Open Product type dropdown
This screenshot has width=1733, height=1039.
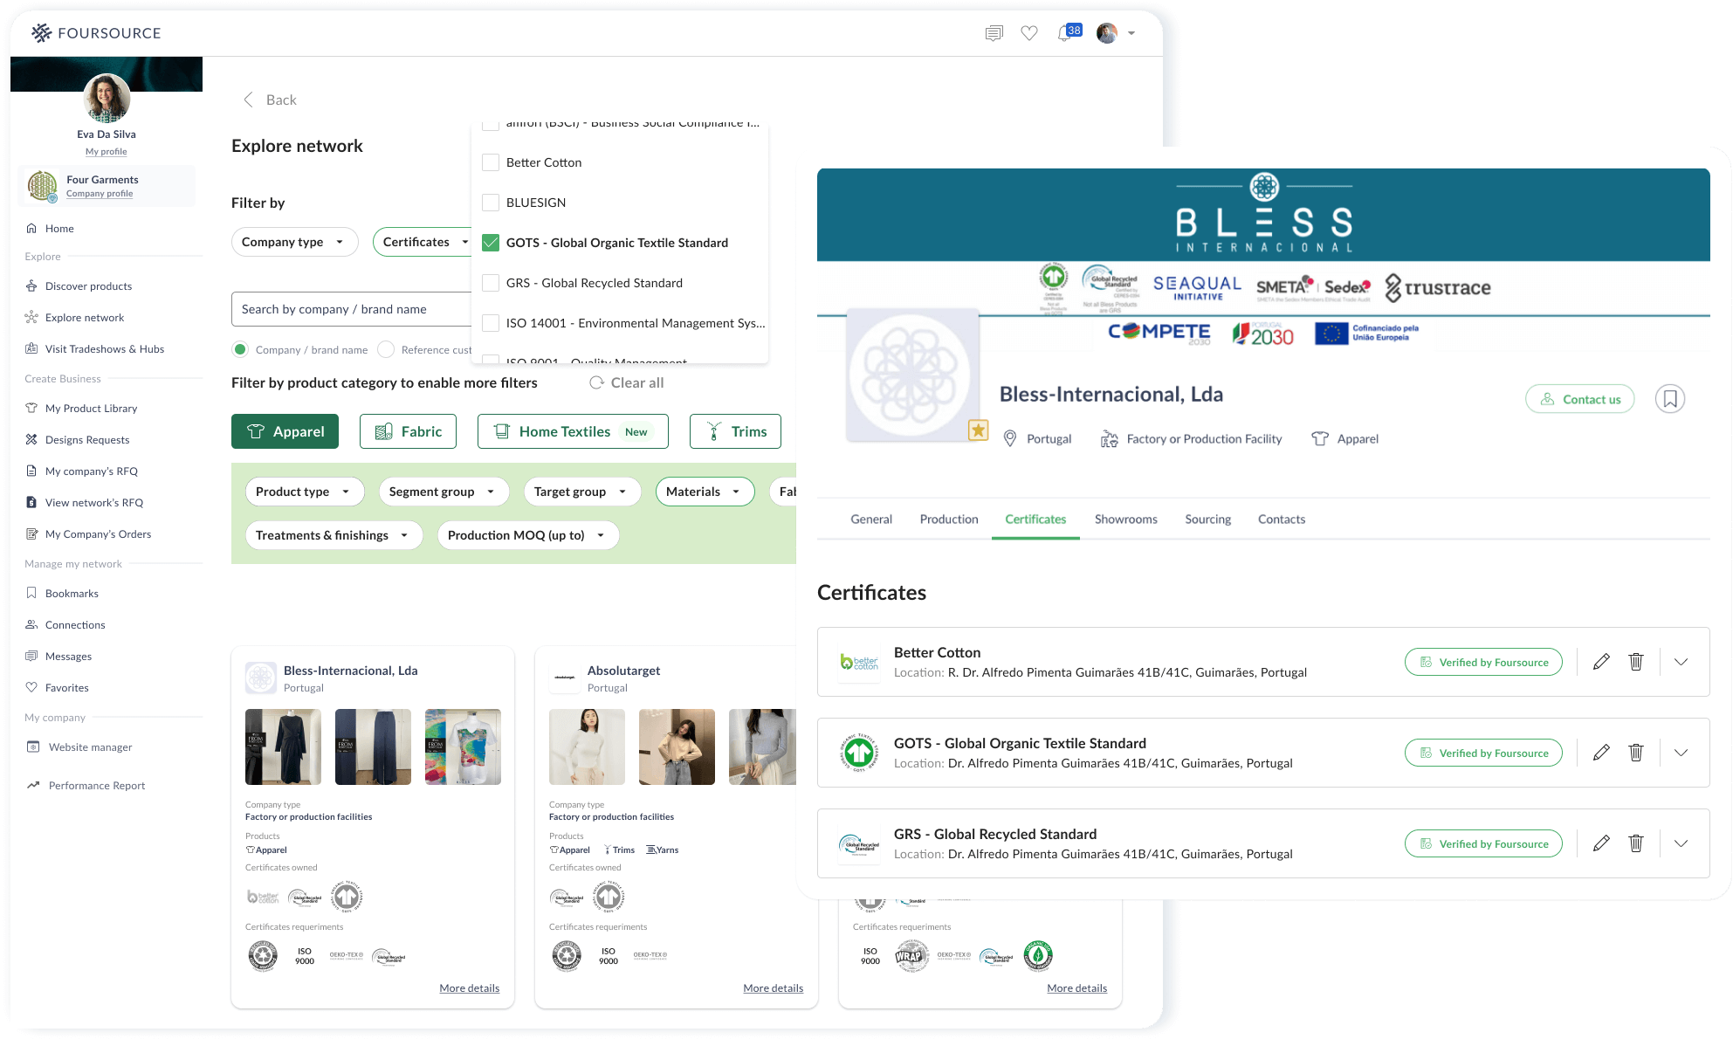[305, 492]
